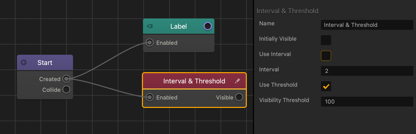Click the Enabled input port of Label node
The height and width of the screenshot is (134, 416).
click(150, 42)
